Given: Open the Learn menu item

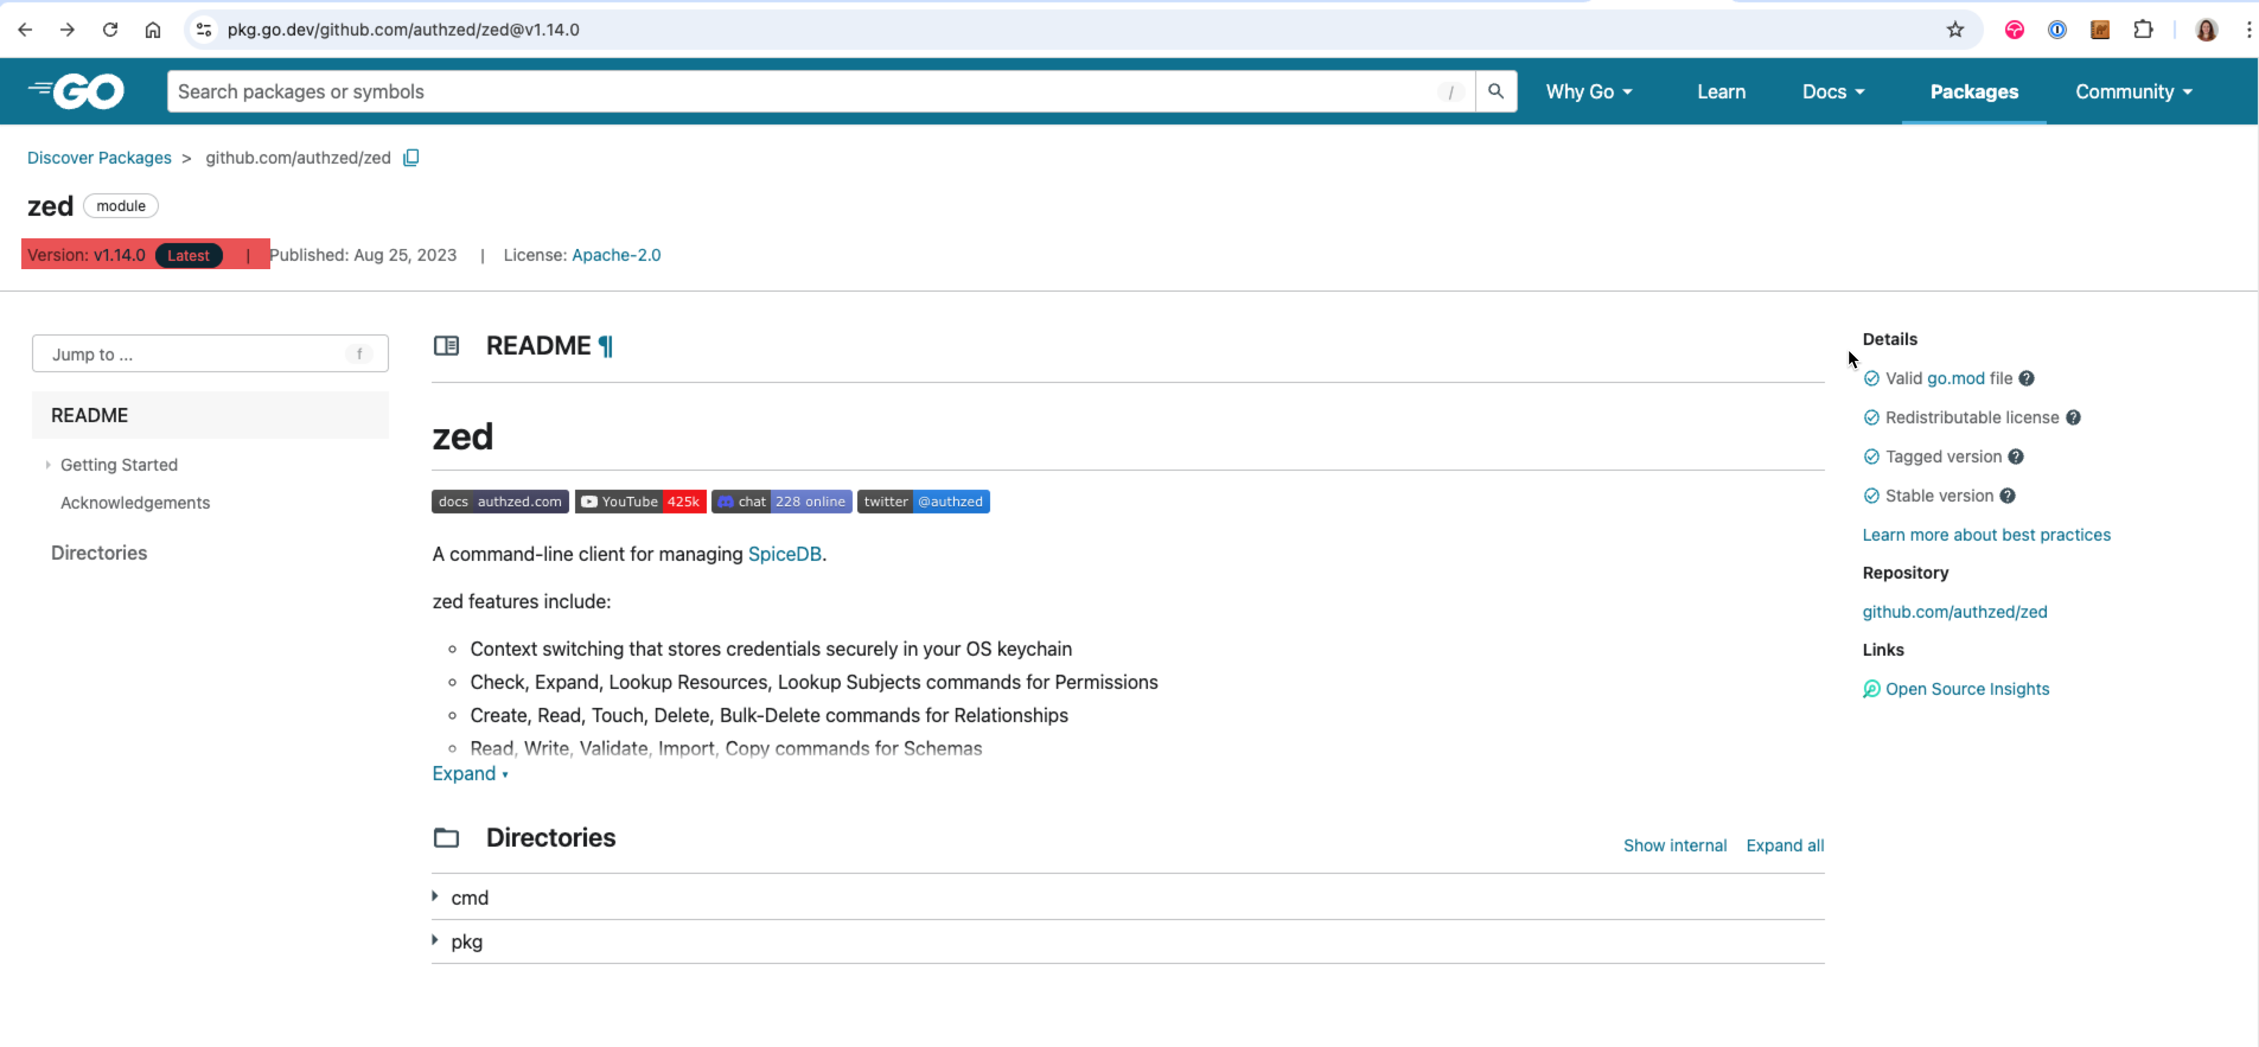Looking at the screenshot, I should (x=1721, y=92).
